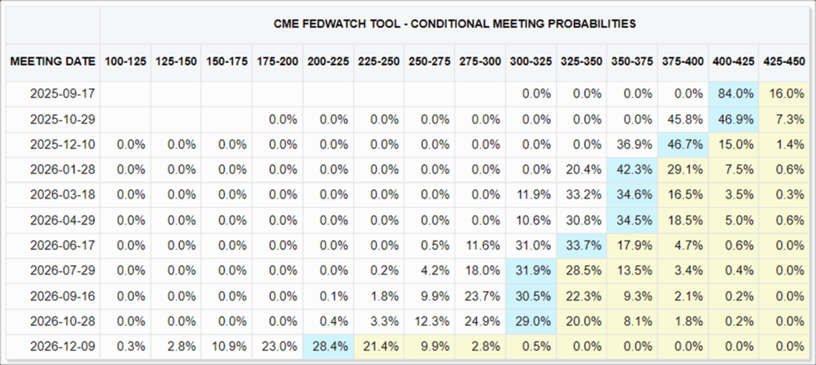Click the 2026-12-09 meeting date
This screenshot has width=816, height=365.
coord(63,346)
